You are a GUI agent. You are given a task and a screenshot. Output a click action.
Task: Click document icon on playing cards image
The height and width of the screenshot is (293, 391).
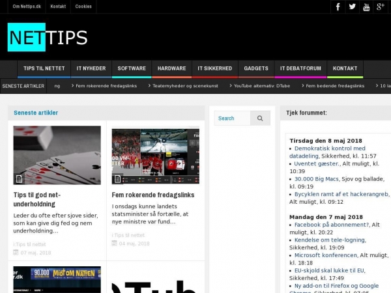[x=19, y=179]
